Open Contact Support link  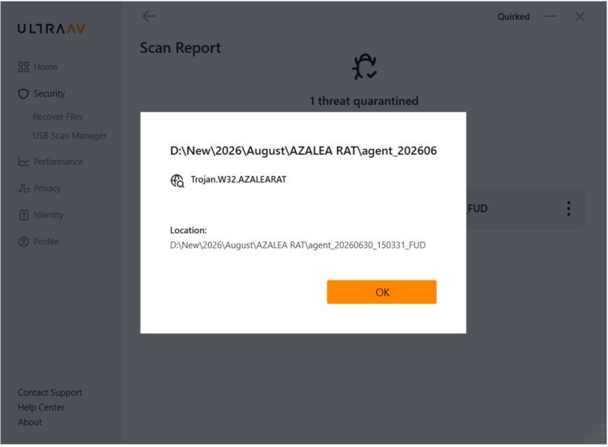50,392
